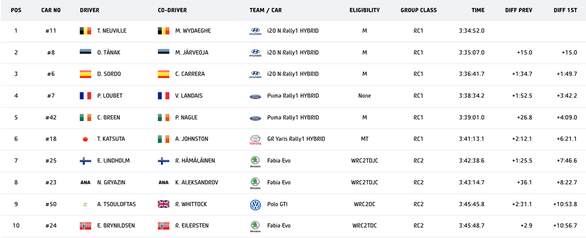Screen dimensions: 586x238
Task: Click the ELIGIBILITY column header
Action: point(364,10)
